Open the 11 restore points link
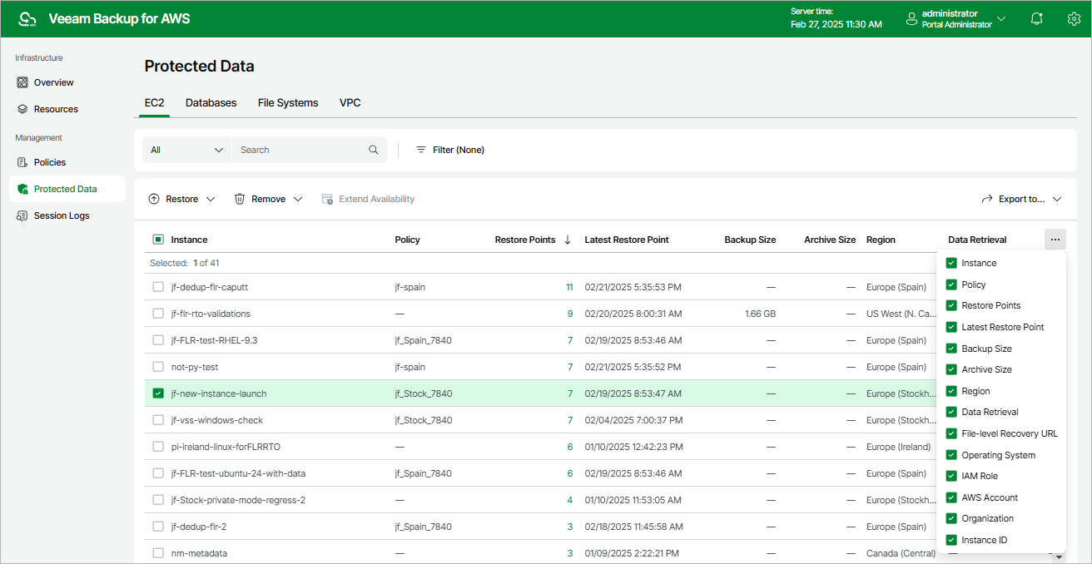1092x564 pixels. tap(569, 287)
